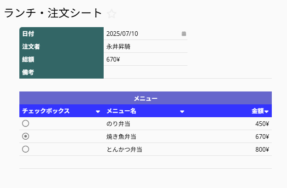Screen dimensions: 287x188
Task: Click the 金額 column header label
Action: click(x=258, y=111)
